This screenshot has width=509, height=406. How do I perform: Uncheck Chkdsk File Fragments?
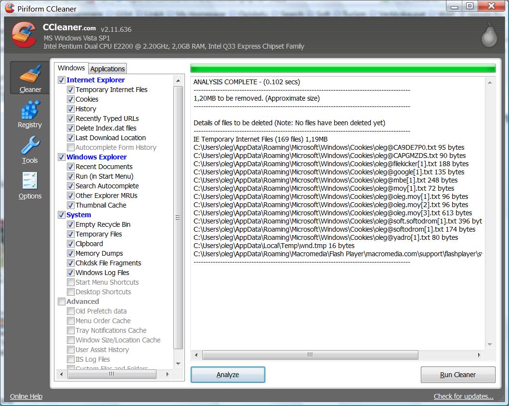tap(70, 263)
